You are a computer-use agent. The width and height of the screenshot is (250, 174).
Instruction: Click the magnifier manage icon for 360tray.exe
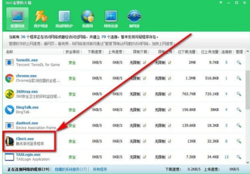[239, 94]
